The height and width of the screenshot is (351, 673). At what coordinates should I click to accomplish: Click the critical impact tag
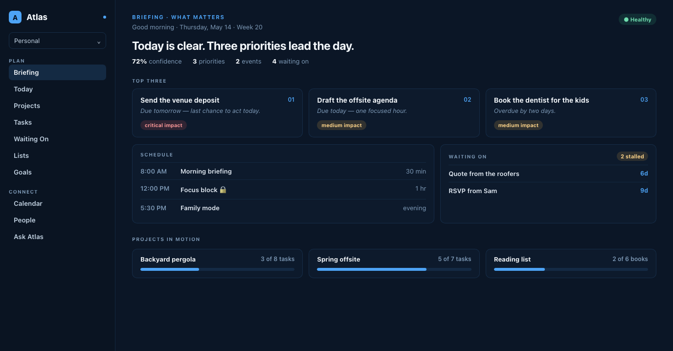[163, 125]
